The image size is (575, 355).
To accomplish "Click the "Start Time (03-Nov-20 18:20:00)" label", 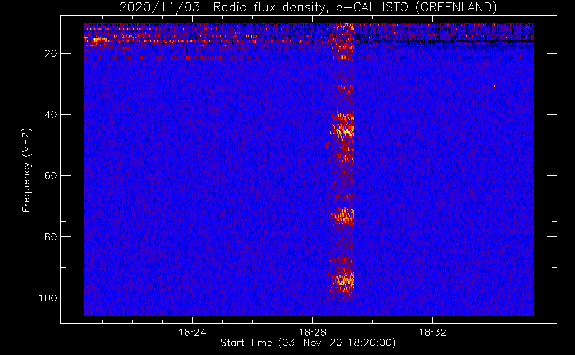I will (x=308, y=343).
